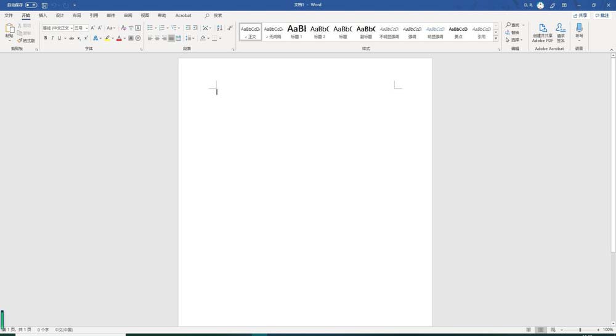Click the 共享 (Share) button

pyautogui.click(x=580, y=15)
